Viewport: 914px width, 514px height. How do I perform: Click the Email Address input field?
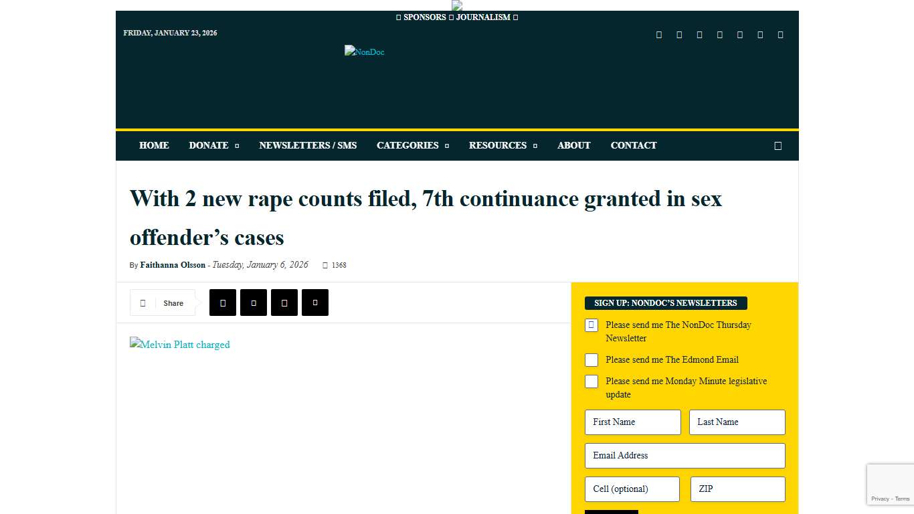[x=684, y=456]
